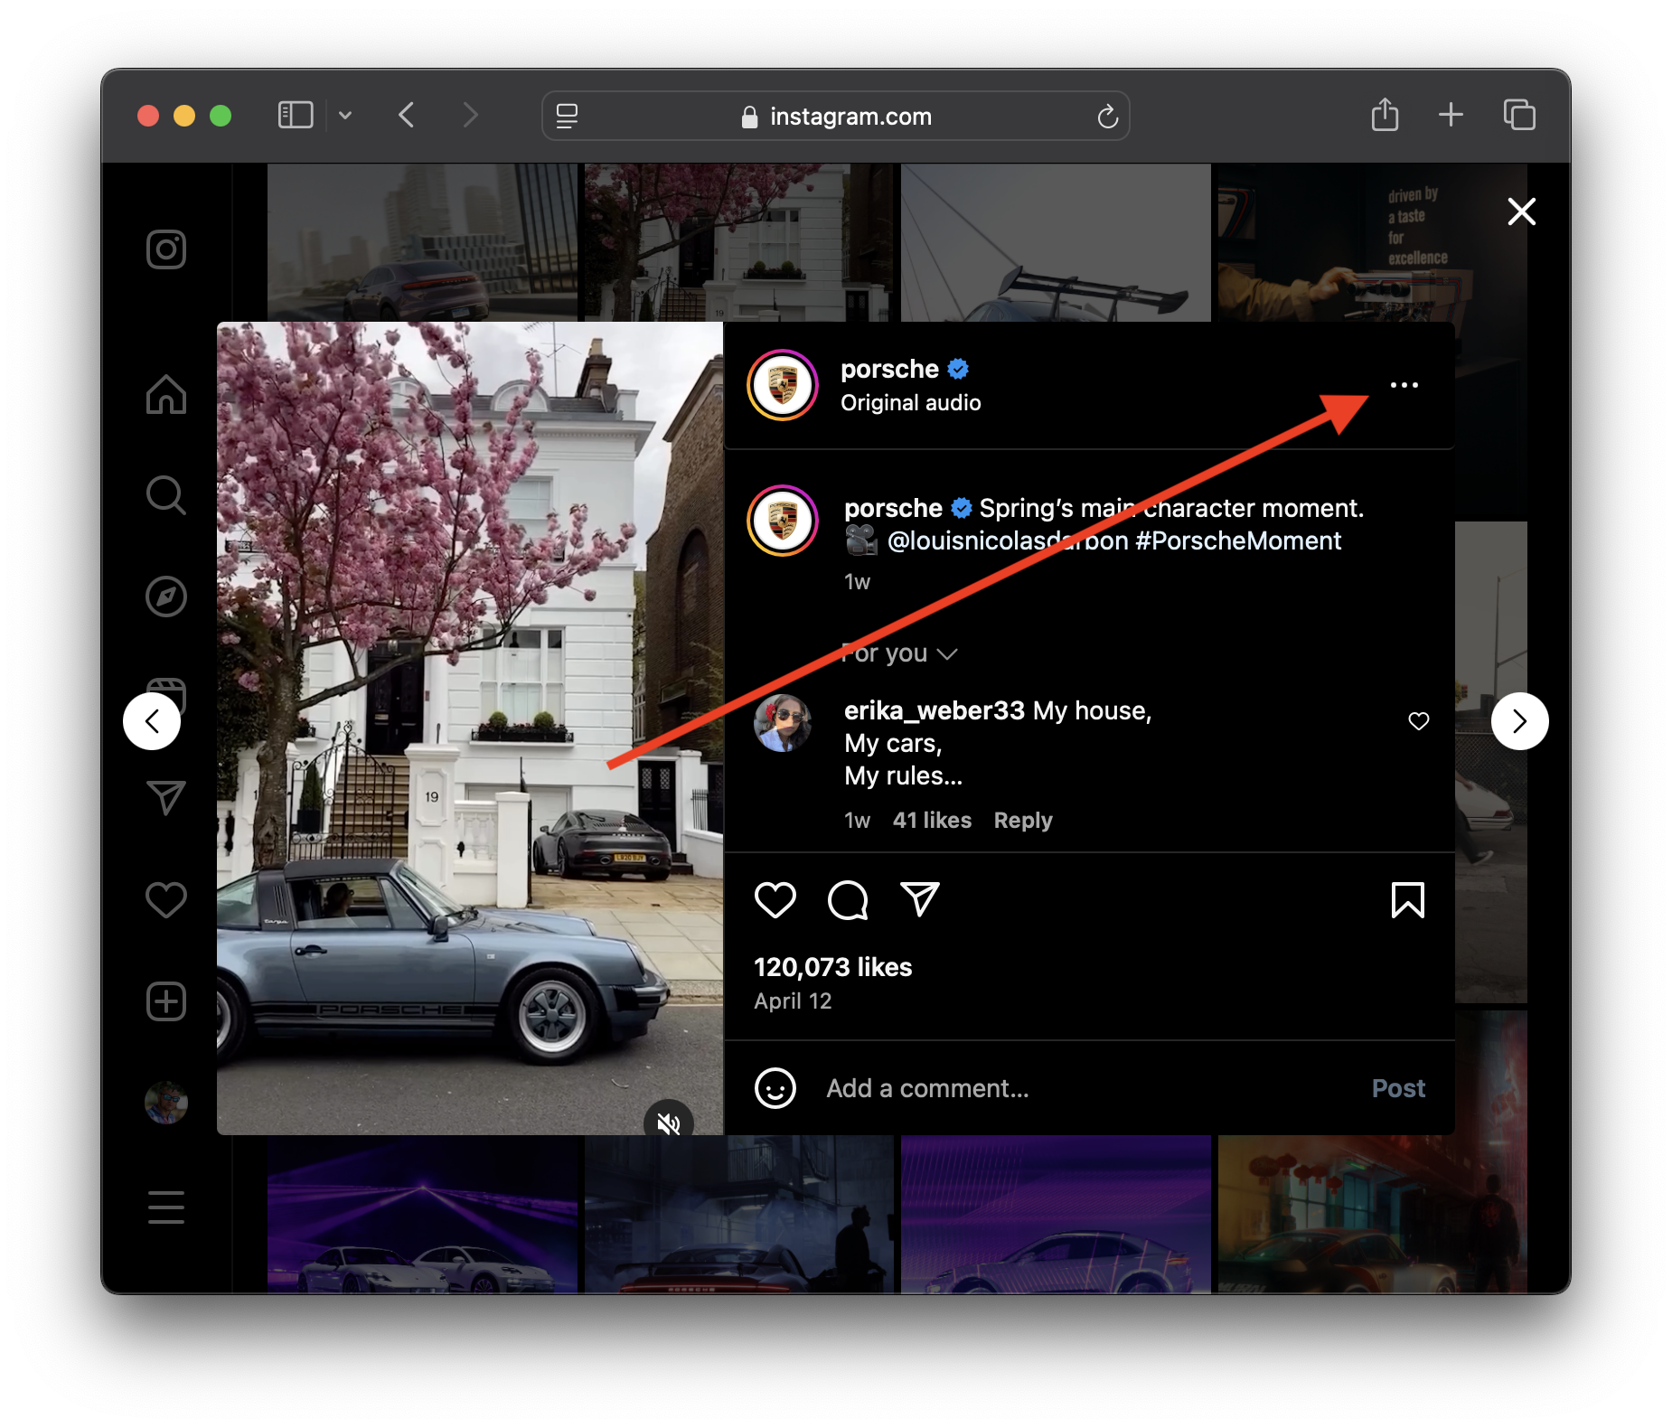
Task: Open profile avatar in sidebar
Action: pyautogui.click(x=166, y=1103)
